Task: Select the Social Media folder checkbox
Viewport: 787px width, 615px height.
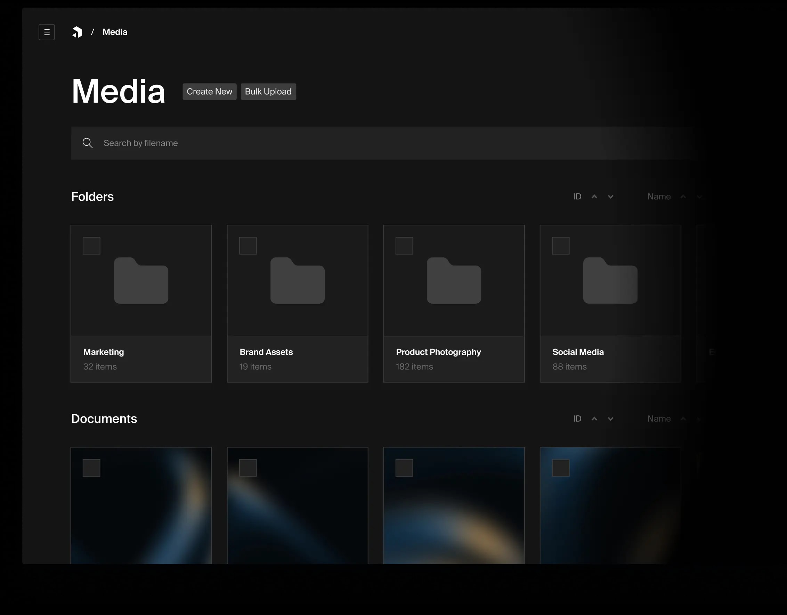Action: [561, 246]
